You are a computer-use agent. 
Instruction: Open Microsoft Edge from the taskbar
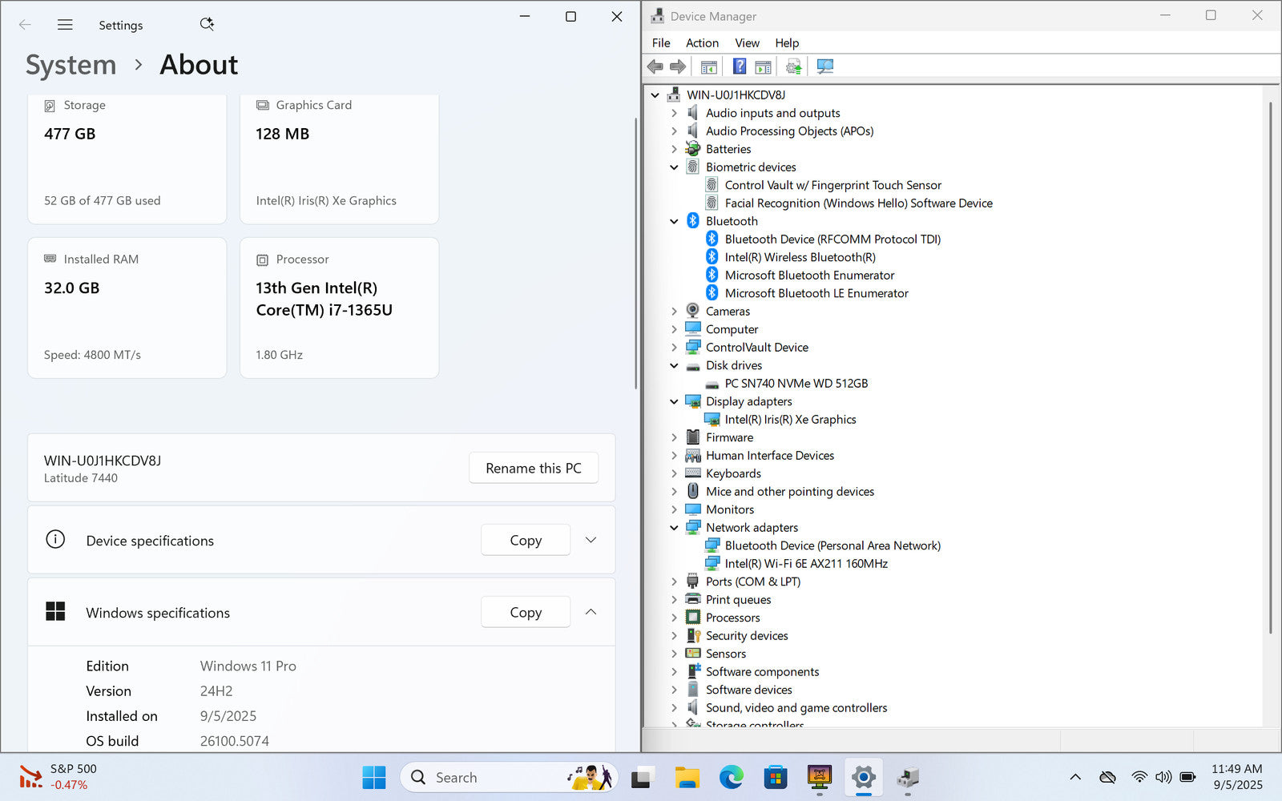[731, 777]
